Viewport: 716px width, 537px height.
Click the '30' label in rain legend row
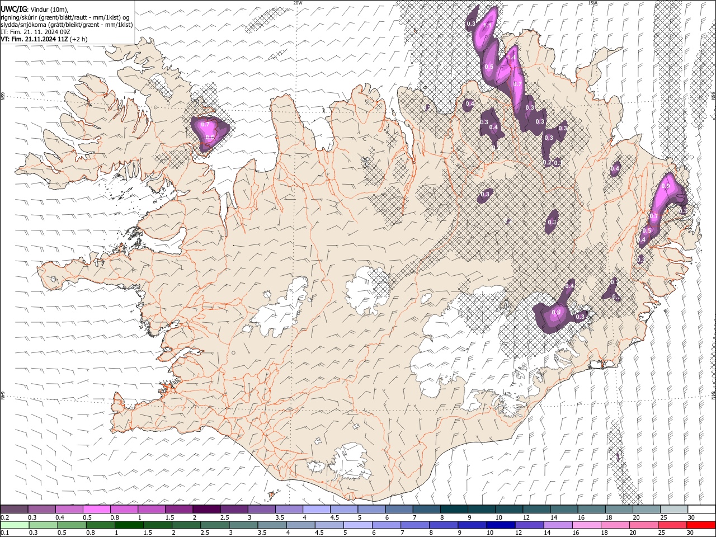690,533
